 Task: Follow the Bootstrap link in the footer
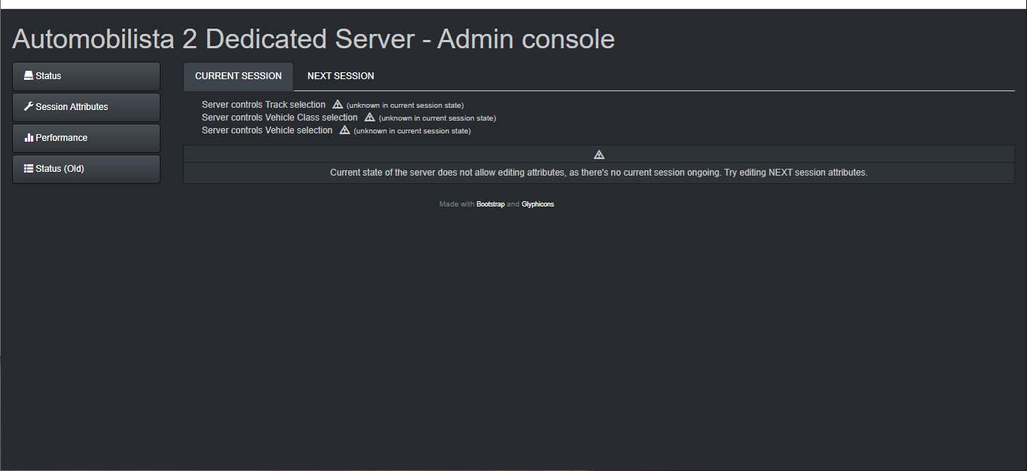click(x=491, y=204)
